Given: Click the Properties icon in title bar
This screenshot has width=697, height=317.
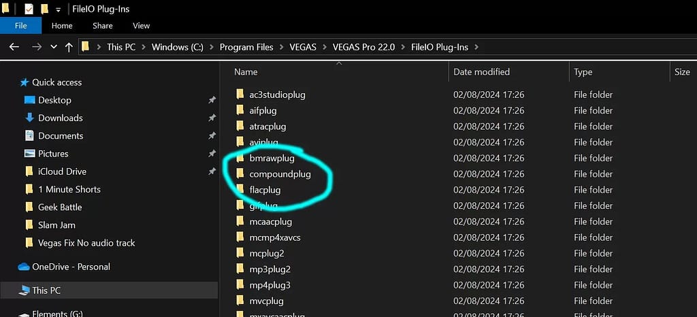Looking at the screenshot, I should pyautogui.click(x=29, y=9).
